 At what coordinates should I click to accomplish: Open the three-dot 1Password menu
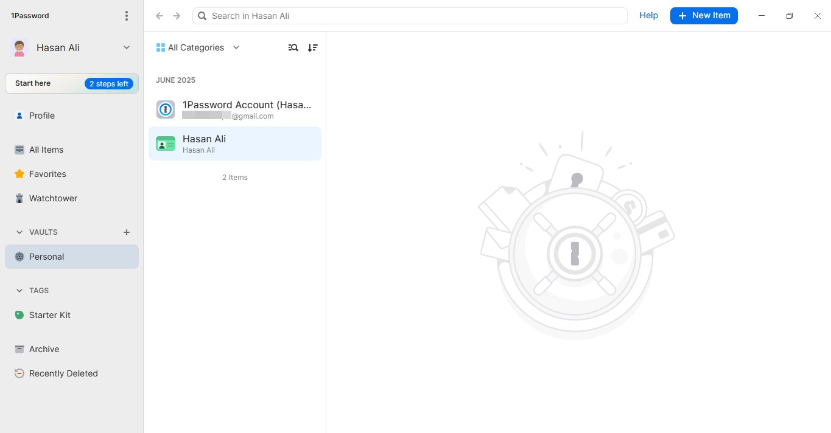(126, 15)
